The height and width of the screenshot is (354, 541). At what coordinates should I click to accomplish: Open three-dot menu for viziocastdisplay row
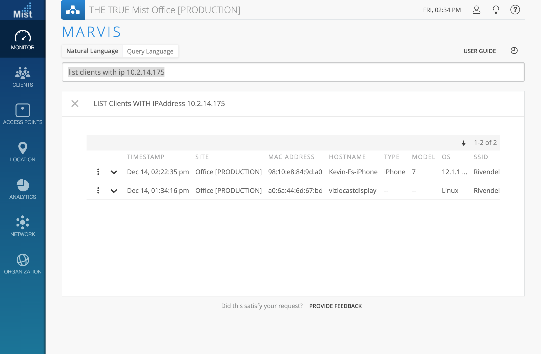click(x=98, y=191)
